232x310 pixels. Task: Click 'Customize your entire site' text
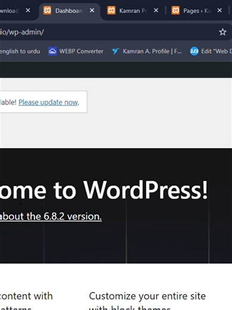tap(148, 296)
